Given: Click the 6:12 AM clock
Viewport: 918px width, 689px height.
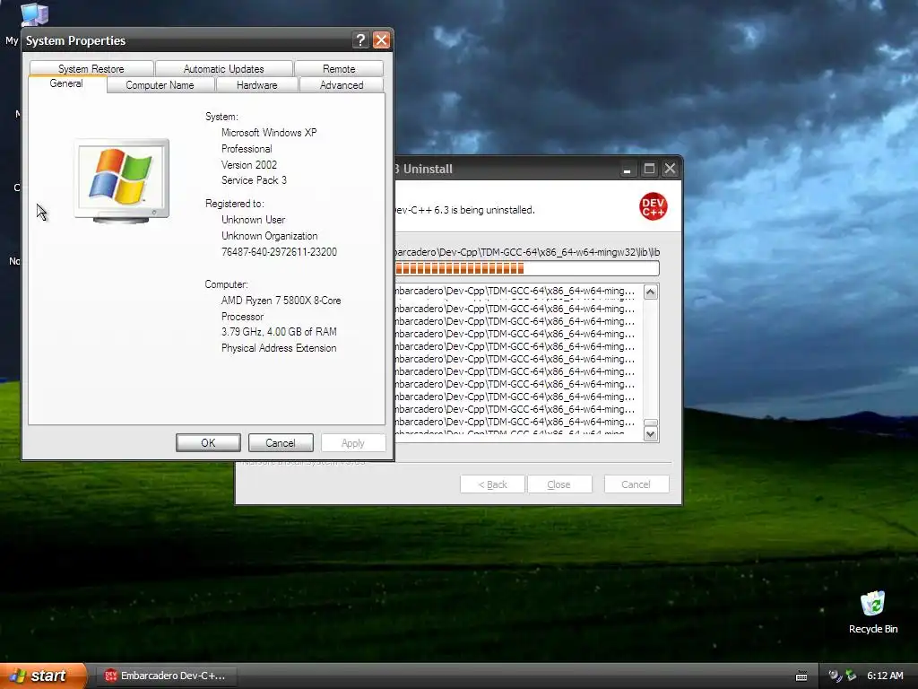Looking at the screenshot, I should coord(885,676).
